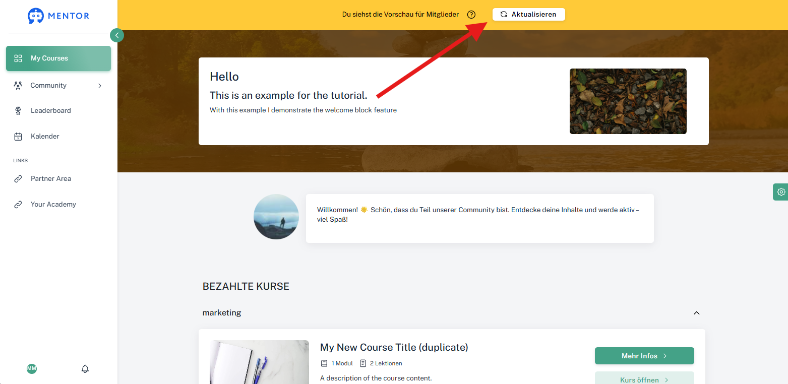
Task: Select My Courses in the sidebar
Action: [x=58, y=58]
